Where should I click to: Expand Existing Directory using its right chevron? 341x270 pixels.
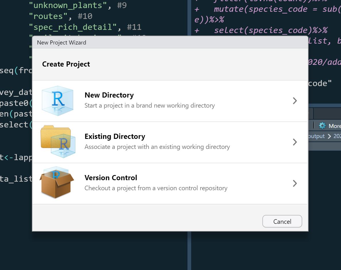pyautogui.click(x=295, y=142)
